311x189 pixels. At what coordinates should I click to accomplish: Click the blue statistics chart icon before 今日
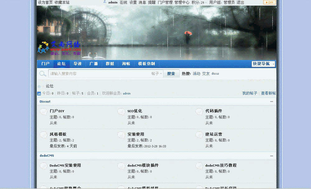point(39,93)
